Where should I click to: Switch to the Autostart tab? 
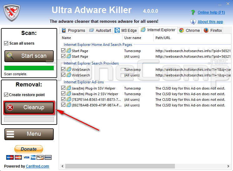pos(100,31)
